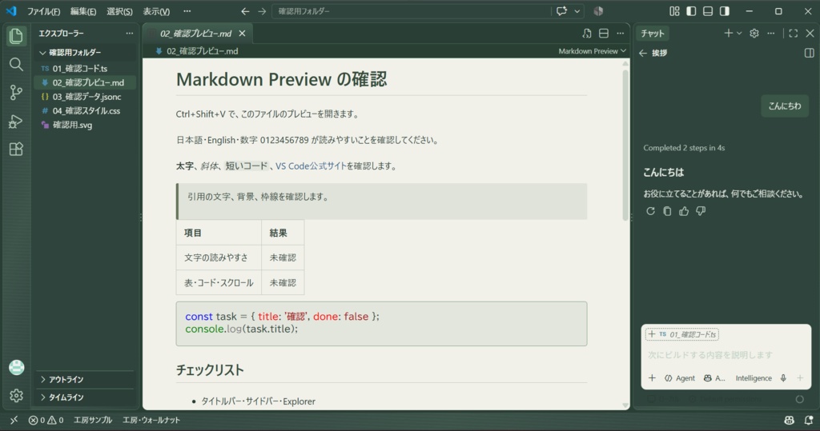Toggle the bottom panel

(x=708, y=11)
